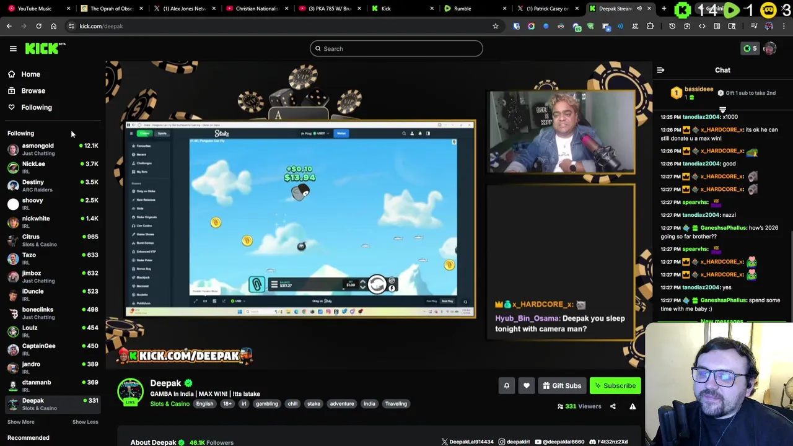
Task: Open Louiz channel in Following list
Action: coord(53,331)
